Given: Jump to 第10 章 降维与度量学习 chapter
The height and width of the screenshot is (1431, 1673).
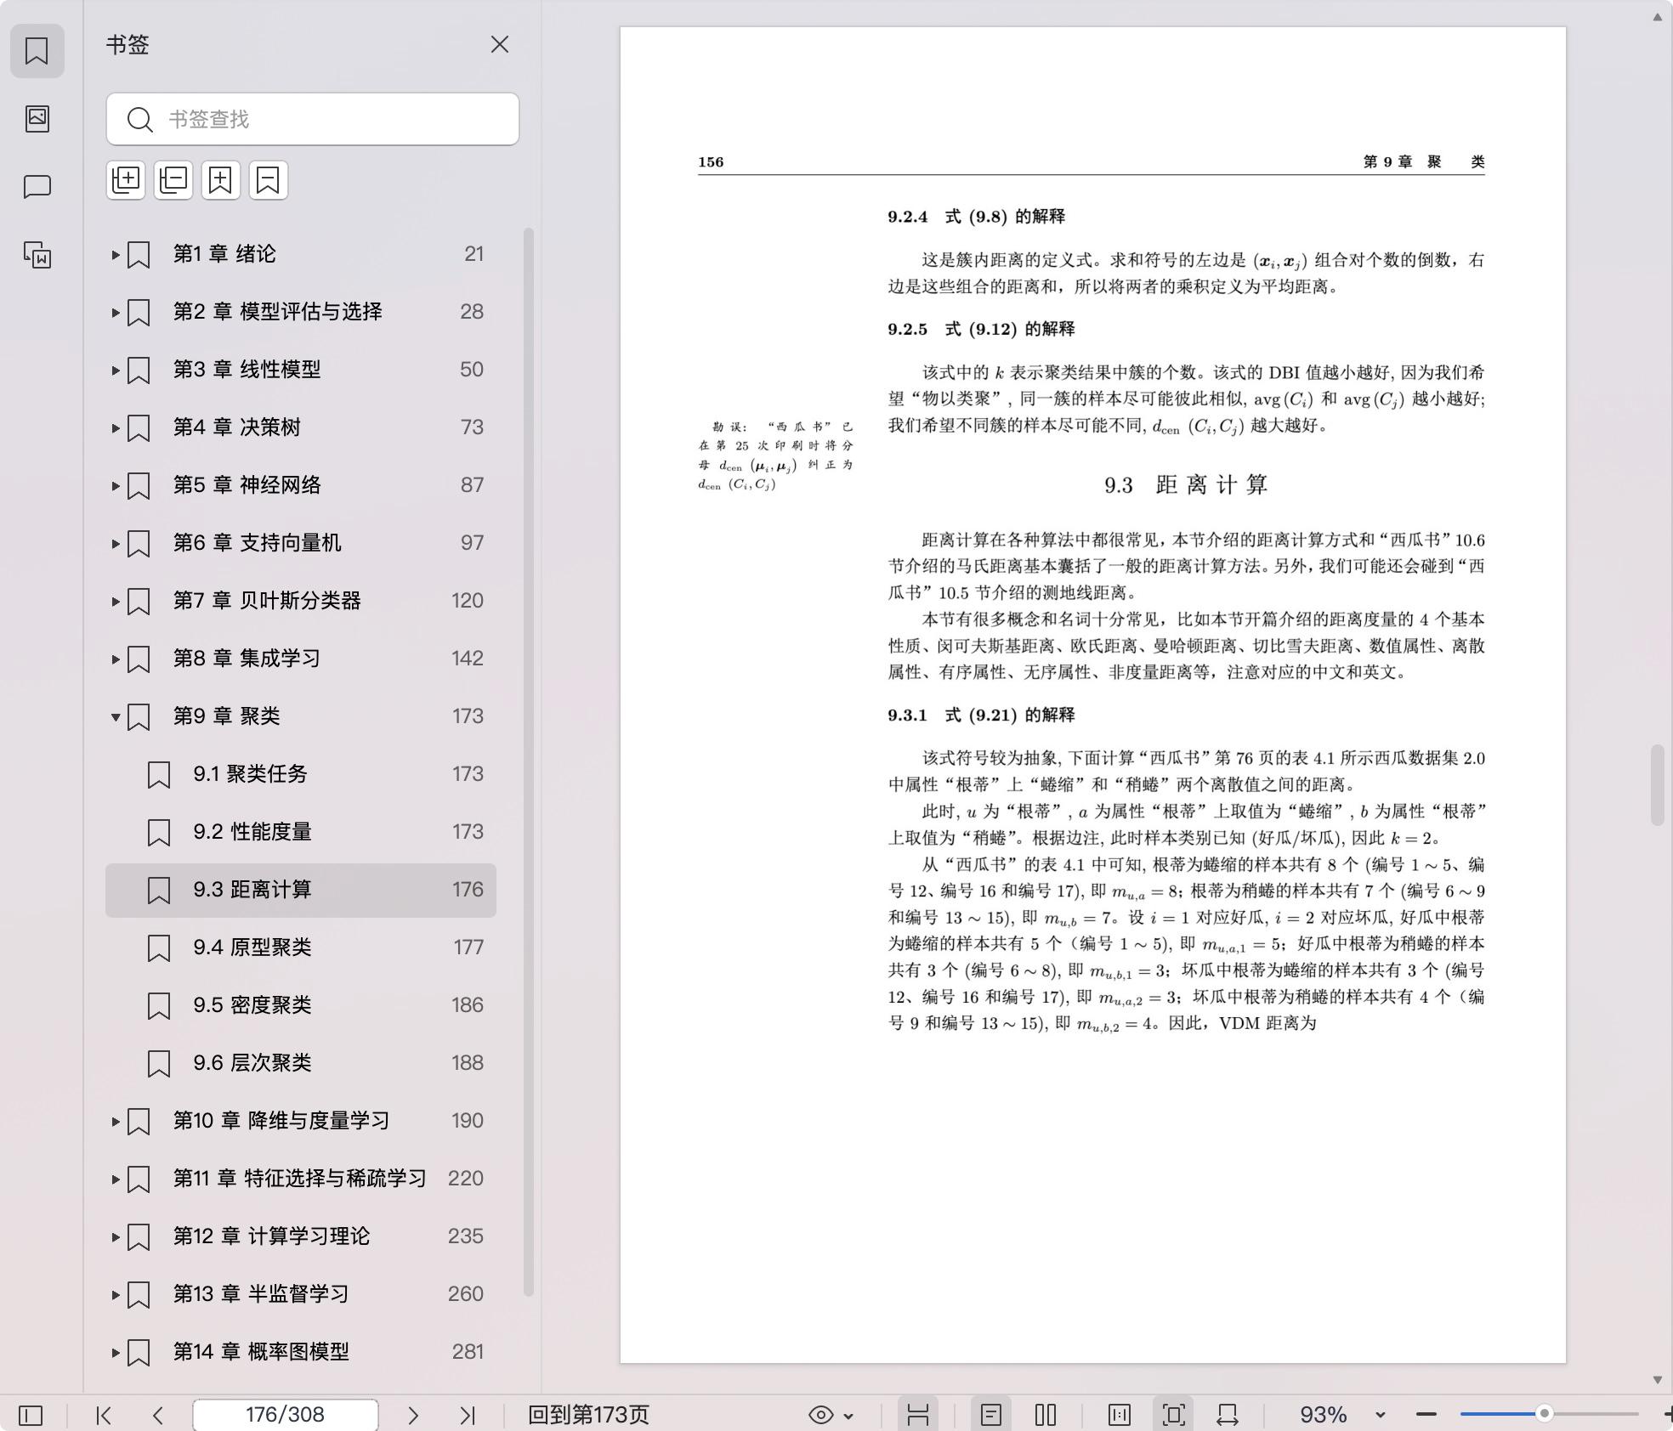Looking at the screenshot, I should (x=301, y=1121).
